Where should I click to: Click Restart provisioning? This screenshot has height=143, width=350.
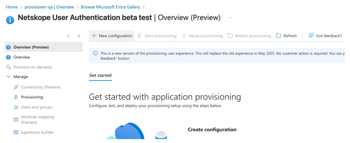[249, 36]
